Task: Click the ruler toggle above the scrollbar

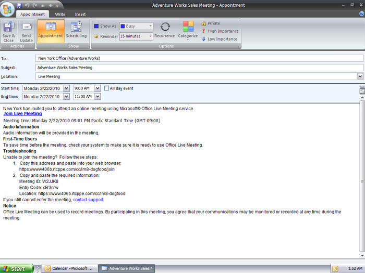Action: (362, 89)
